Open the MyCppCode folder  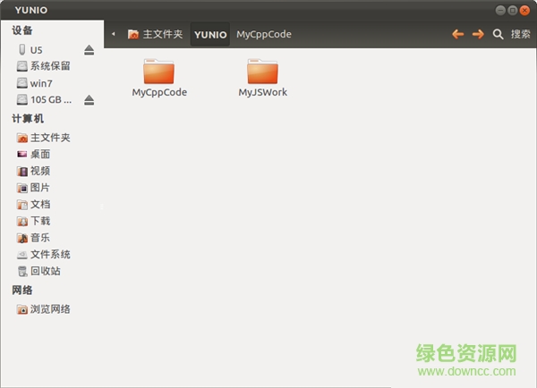pyautogui.click(x=158, y=72)
